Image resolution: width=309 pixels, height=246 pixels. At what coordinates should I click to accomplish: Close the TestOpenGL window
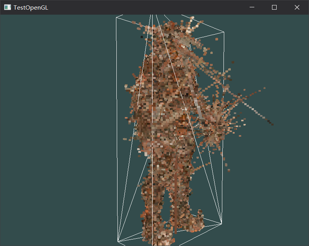(x=297, y=7)
